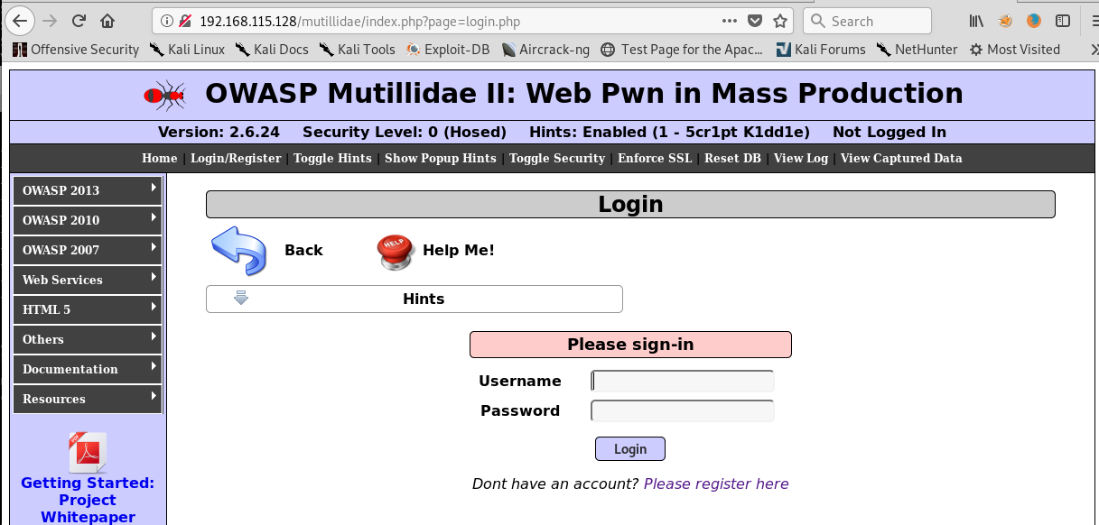1099x525 pixels.
Task: Click the Username input field
Action: coord(683,382)
